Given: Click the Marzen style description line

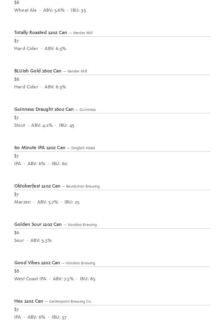Looking at the screenshot, I should coord(47,202).
